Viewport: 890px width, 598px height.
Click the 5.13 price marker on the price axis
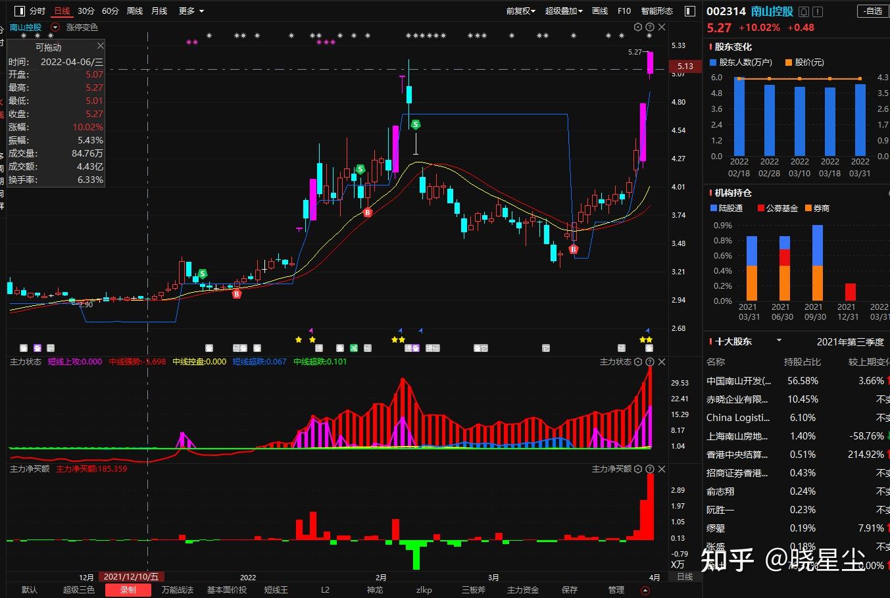685,66
